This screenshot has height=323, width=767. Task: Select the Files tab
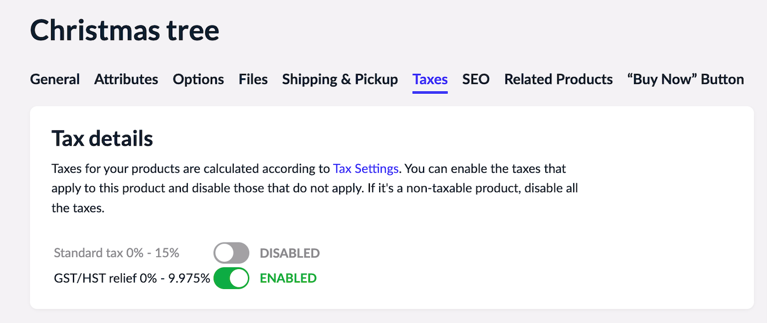(253, 79)
